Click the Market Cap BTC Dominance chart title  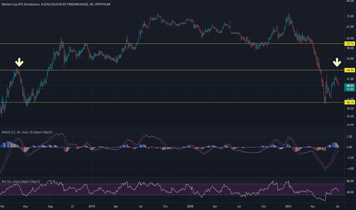tap(56, 4)
